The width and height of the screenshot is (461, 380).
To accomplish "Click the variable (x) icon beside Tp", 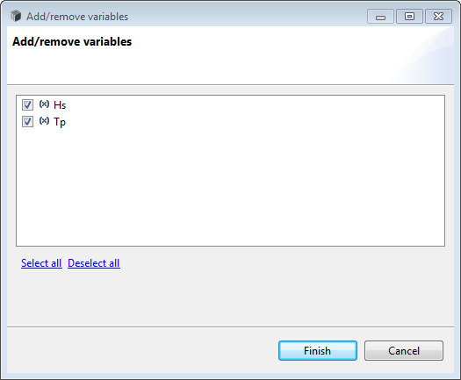I will [44, 121].
